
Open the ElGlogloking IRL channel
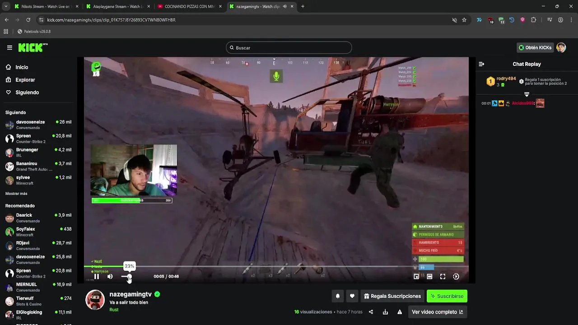(38, 315)
